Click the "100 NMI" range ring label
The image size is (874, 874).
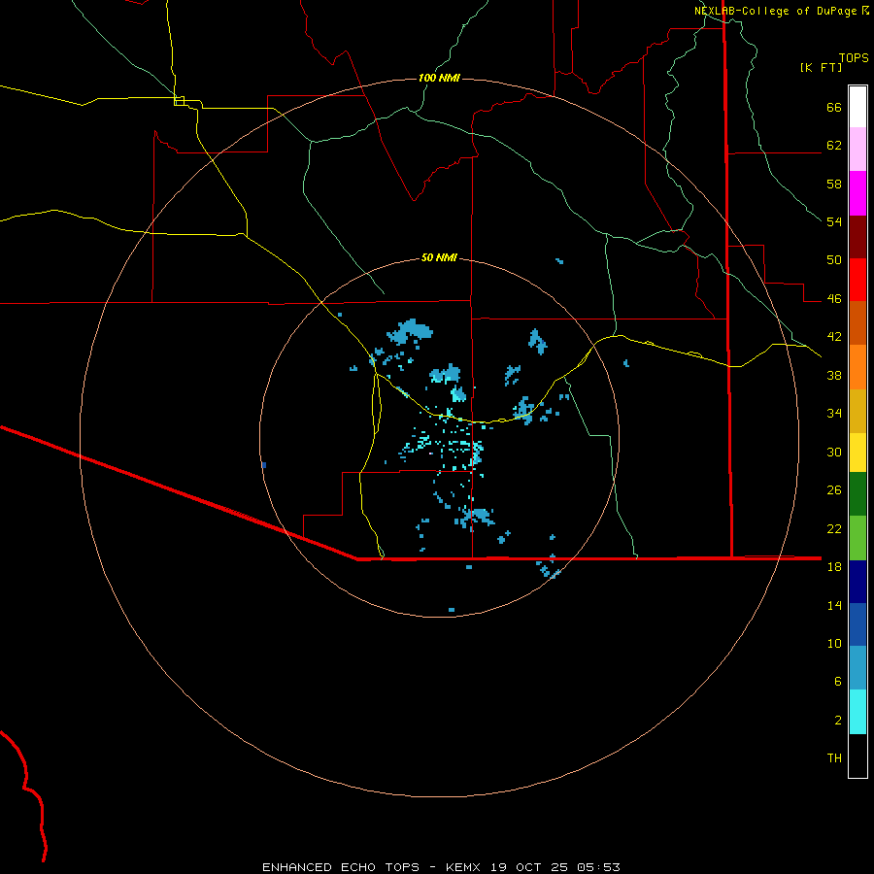(439, 78)
